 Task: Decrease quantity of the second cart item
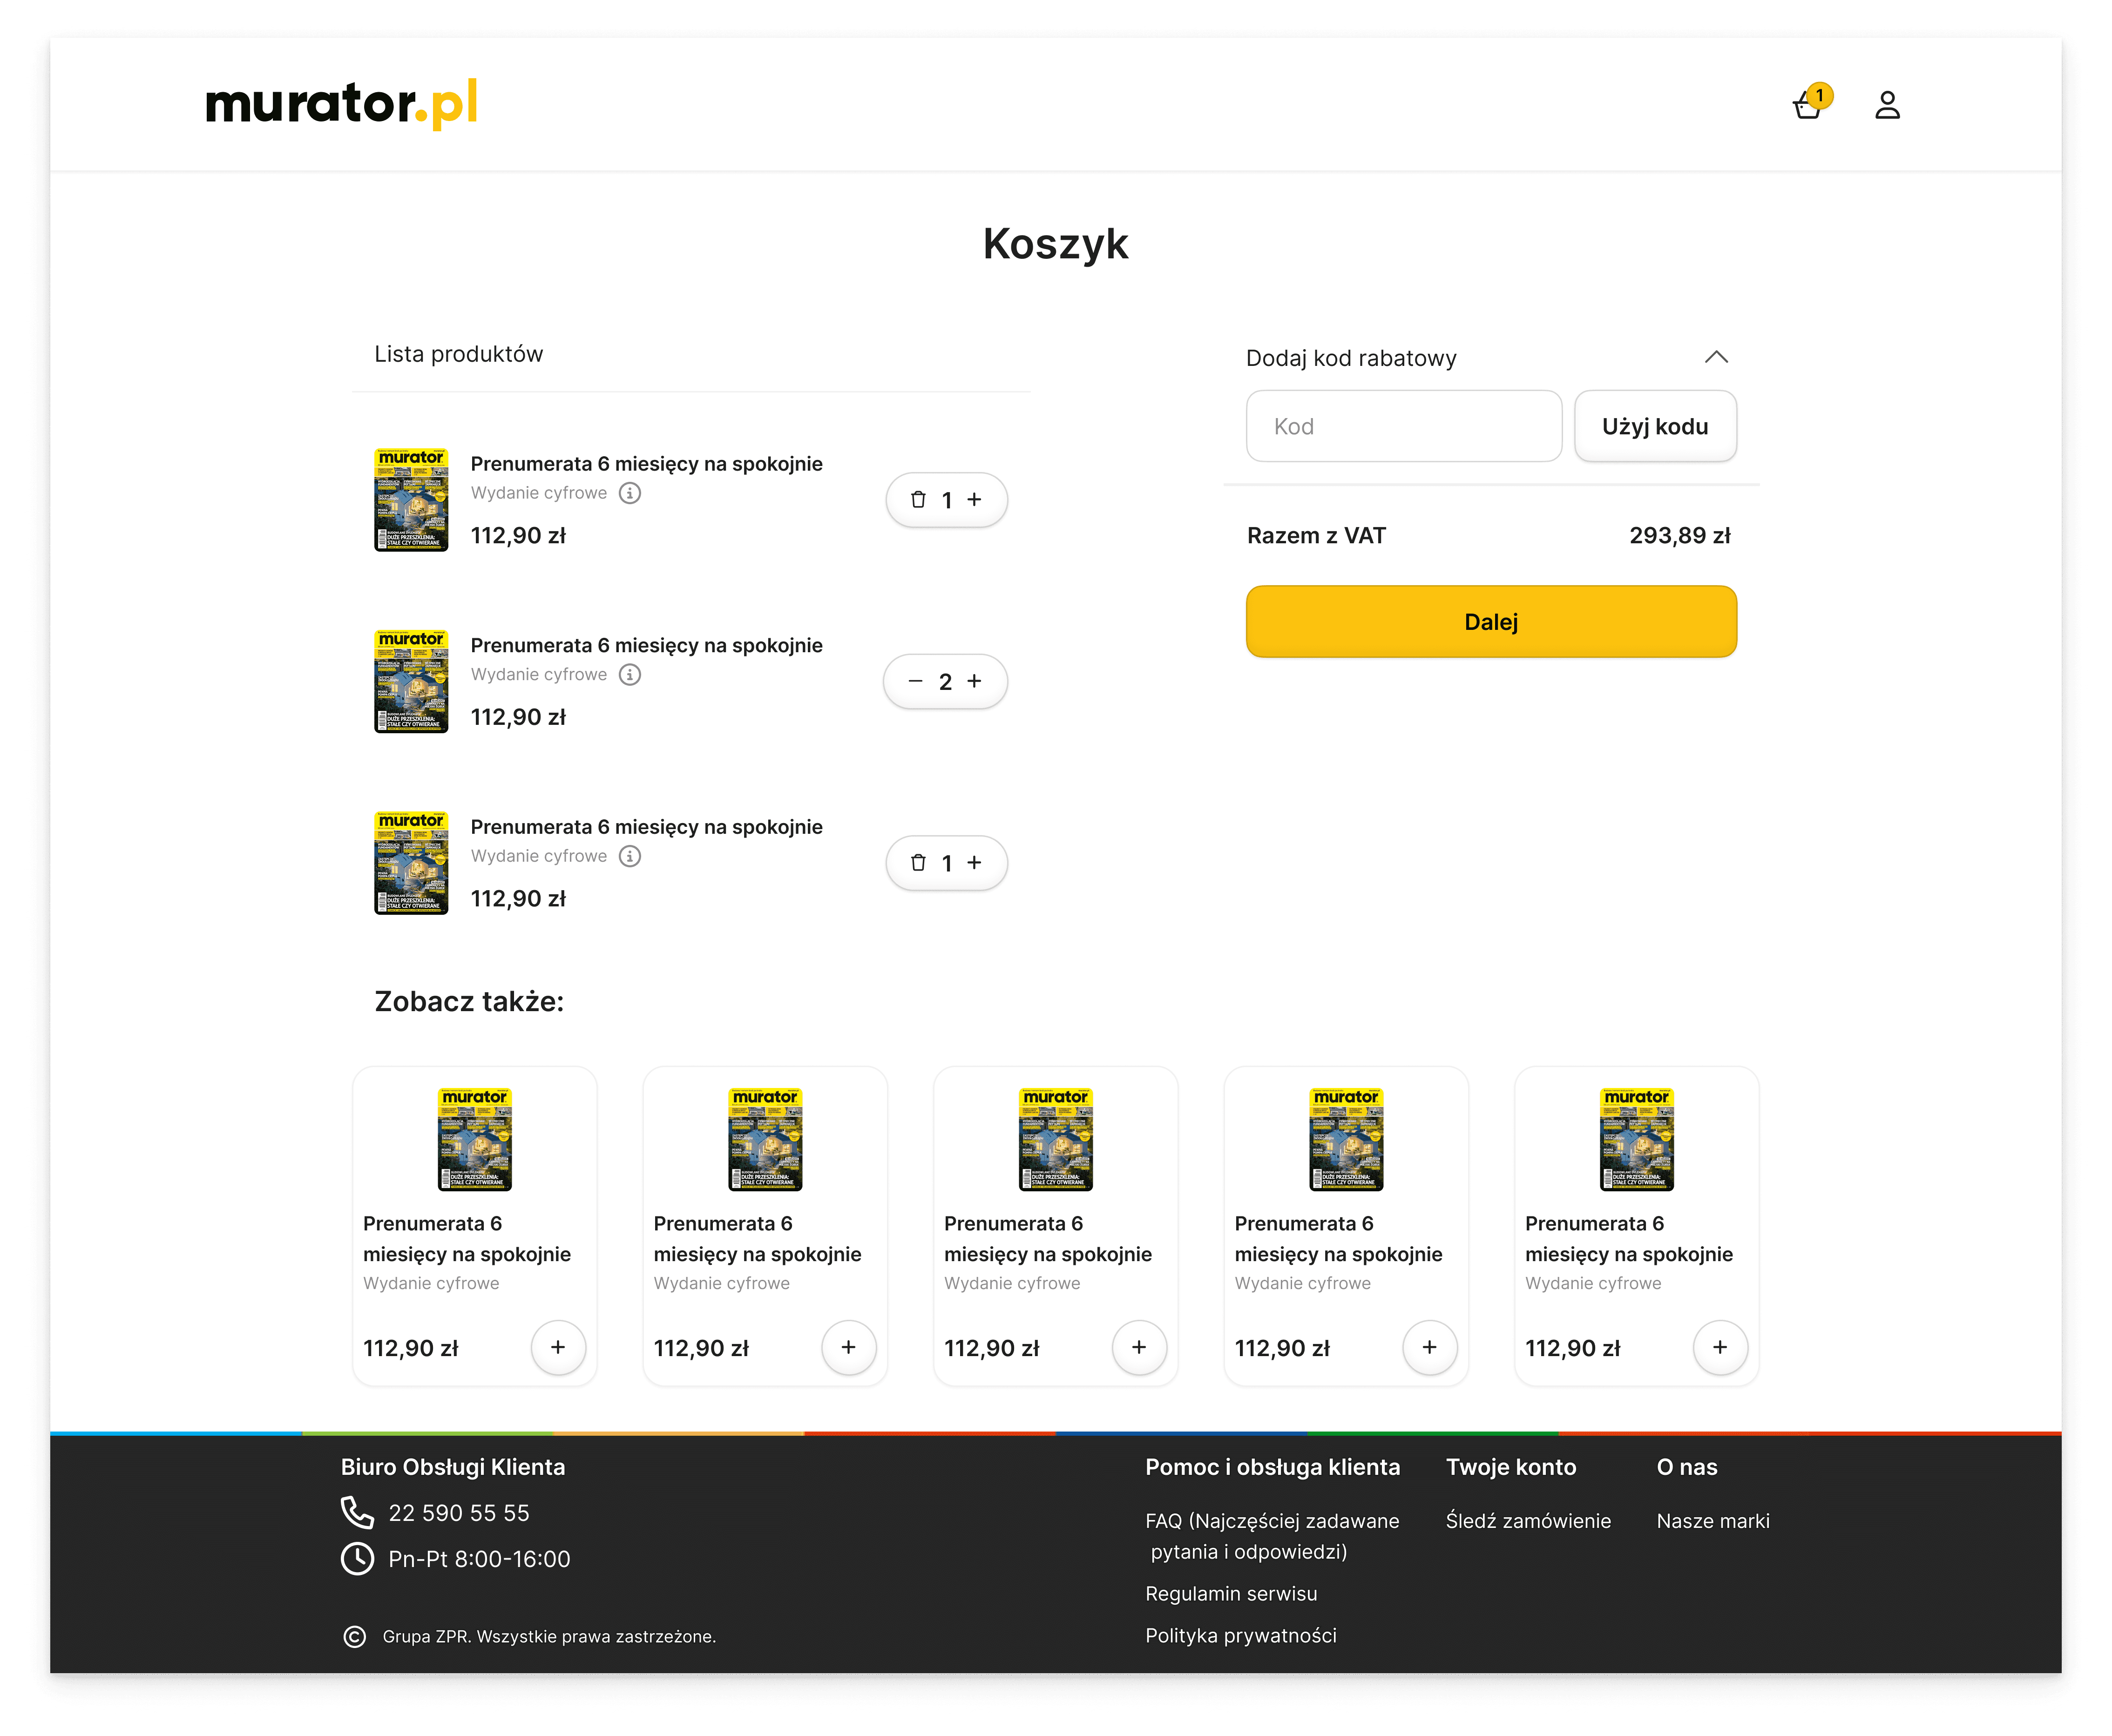pos(916,681)
